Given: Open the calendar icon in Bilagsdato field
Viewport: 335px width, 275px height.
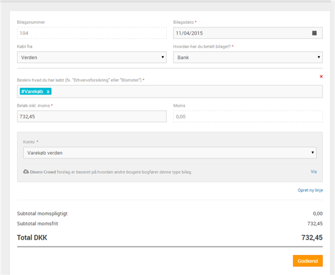Looking at the screenshot, I should coord(314,33).
